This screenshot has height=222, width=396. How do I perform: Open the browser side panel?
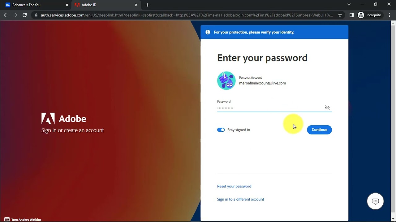pyautogui.click(x=351, y=15)
